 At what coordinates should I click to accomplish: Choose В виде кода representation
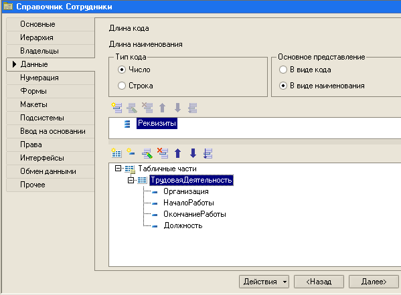(283, 70)
